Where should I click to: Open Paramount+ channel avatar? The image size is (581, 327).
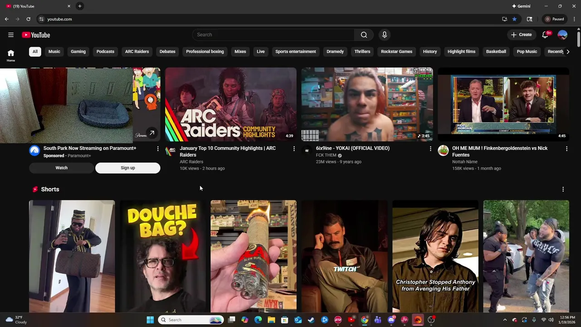[34, 151]
